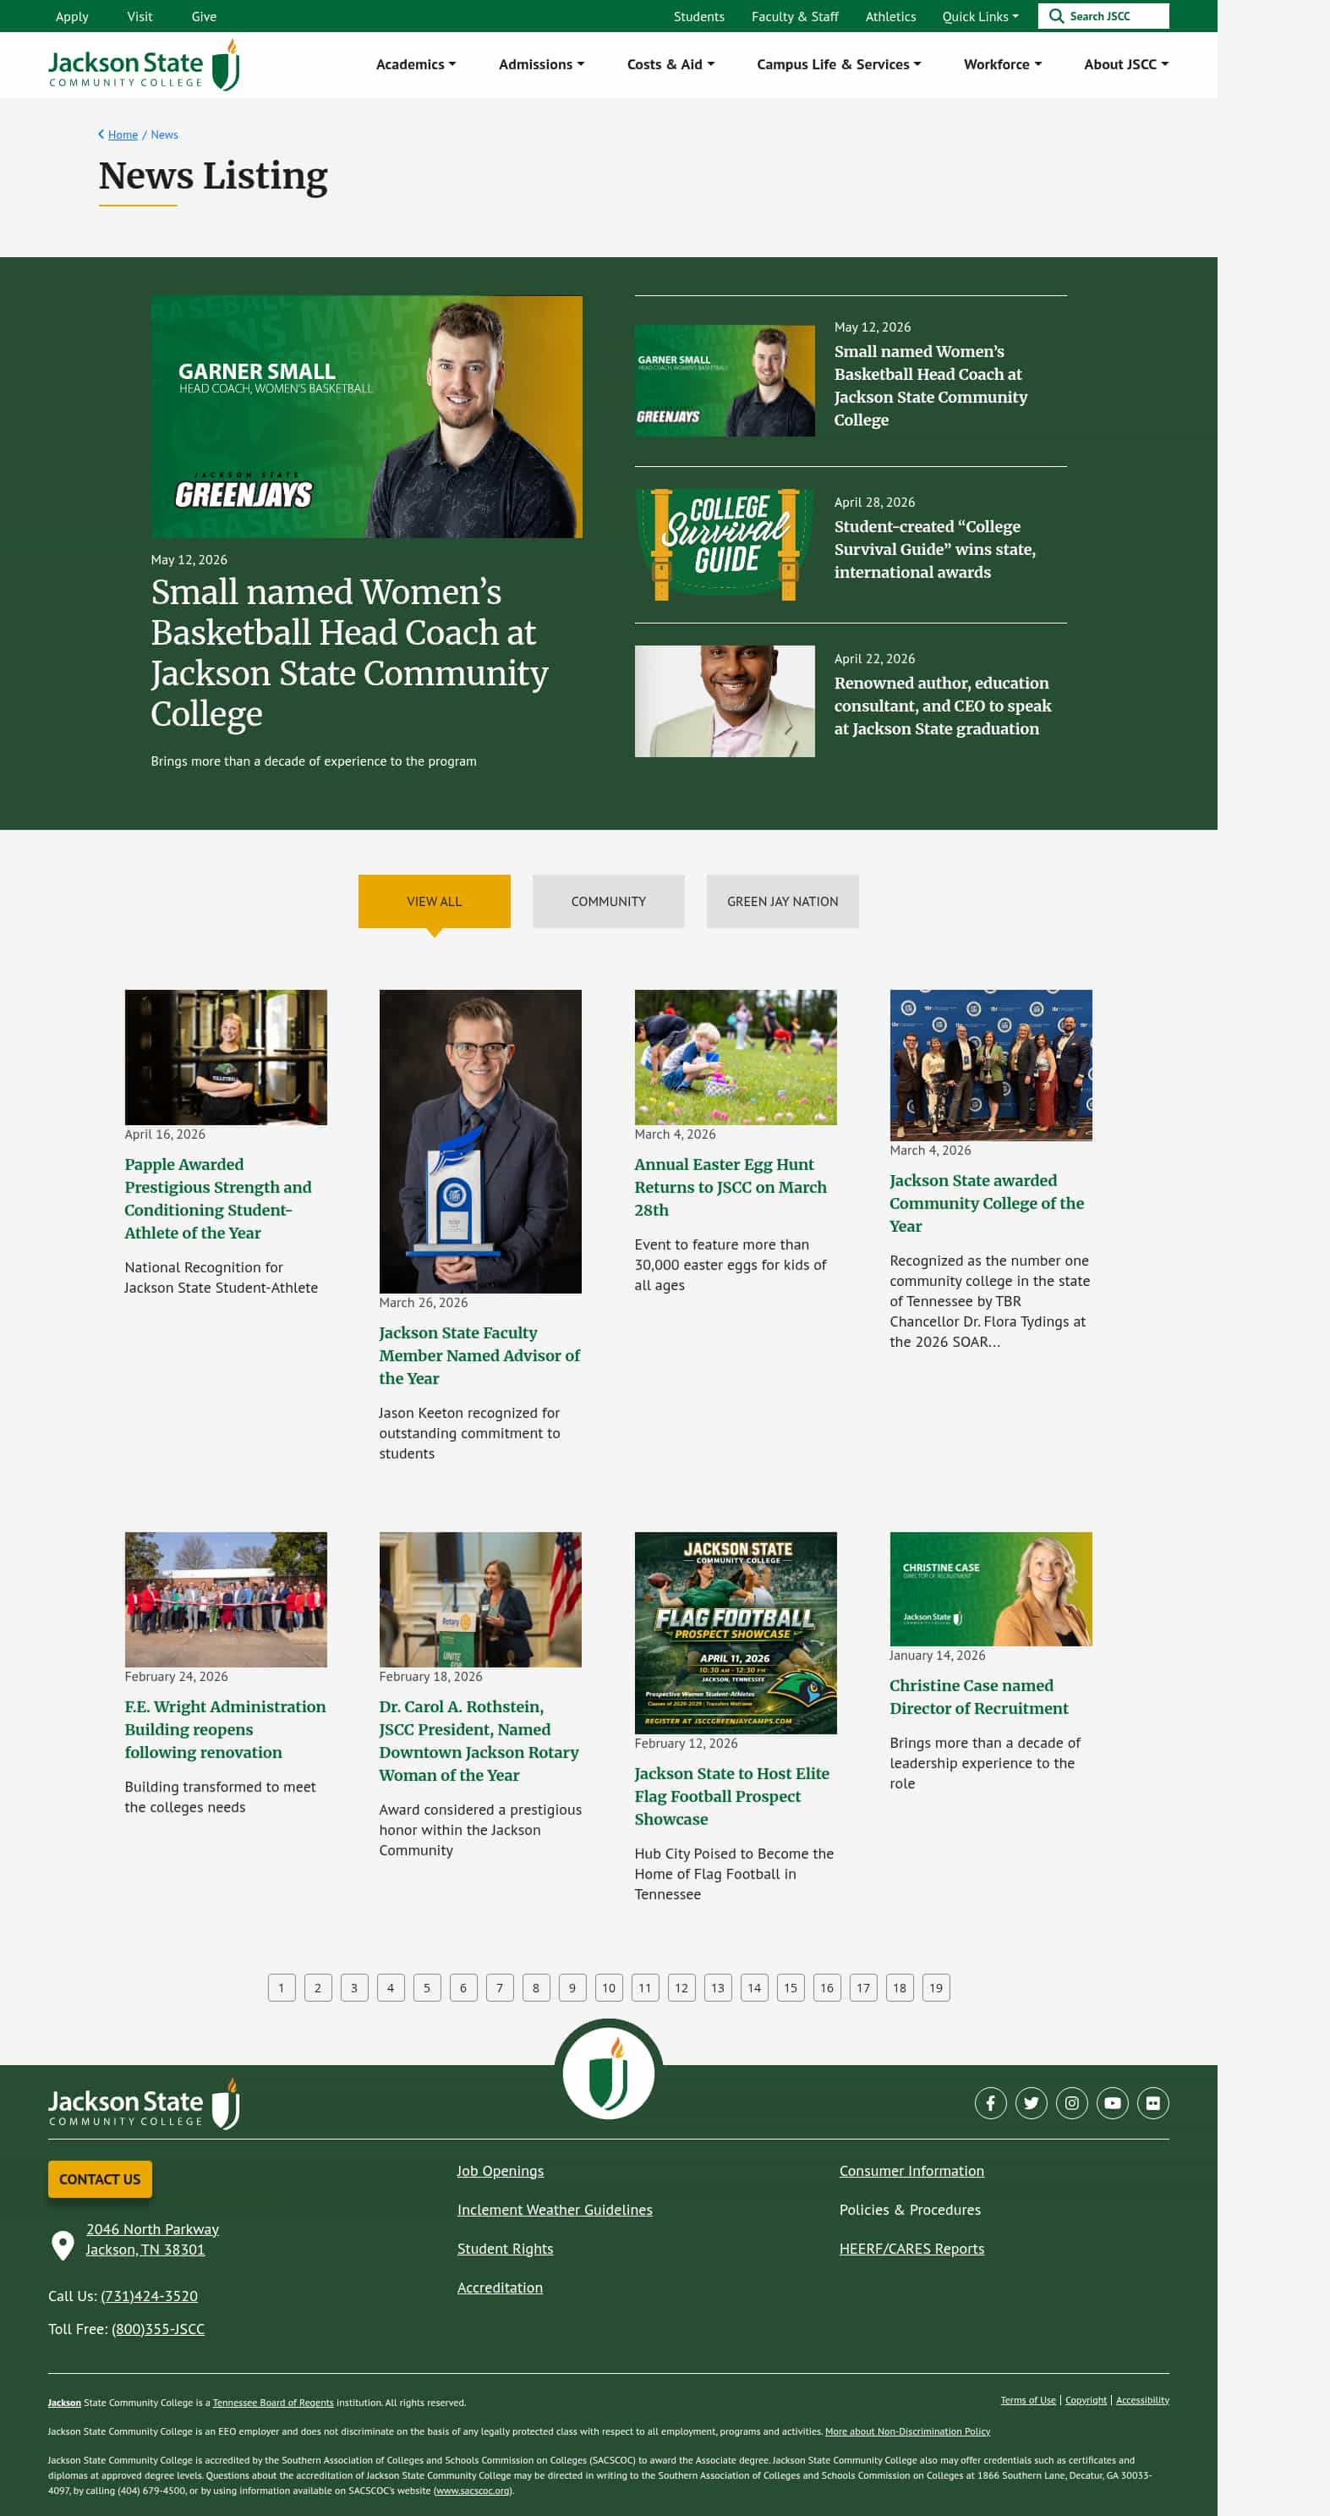The width and height of the screenshot is (1330, 2516).
Task: Open the HEERF/CARES Reports link
Action: (x=912, y=2249)
